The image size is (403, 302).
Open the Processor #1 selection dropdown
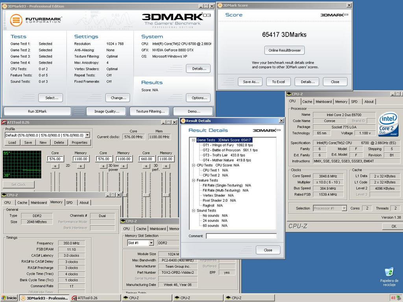coord(344,208)
